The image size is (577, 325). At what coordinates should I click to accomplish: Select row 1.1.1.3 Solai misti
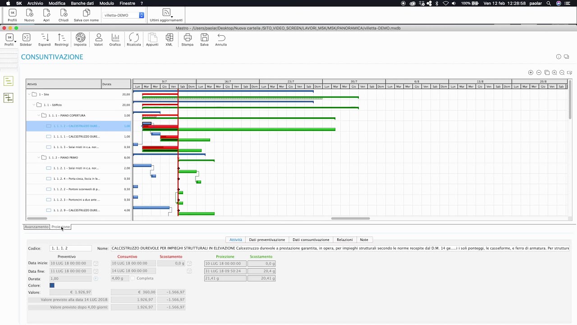[x=78, y=147]
